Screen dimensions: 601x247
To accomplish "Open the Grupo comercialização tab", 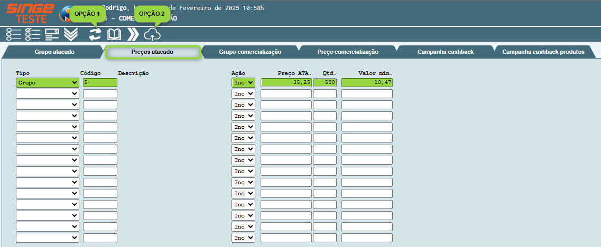I will coord(250,52).
